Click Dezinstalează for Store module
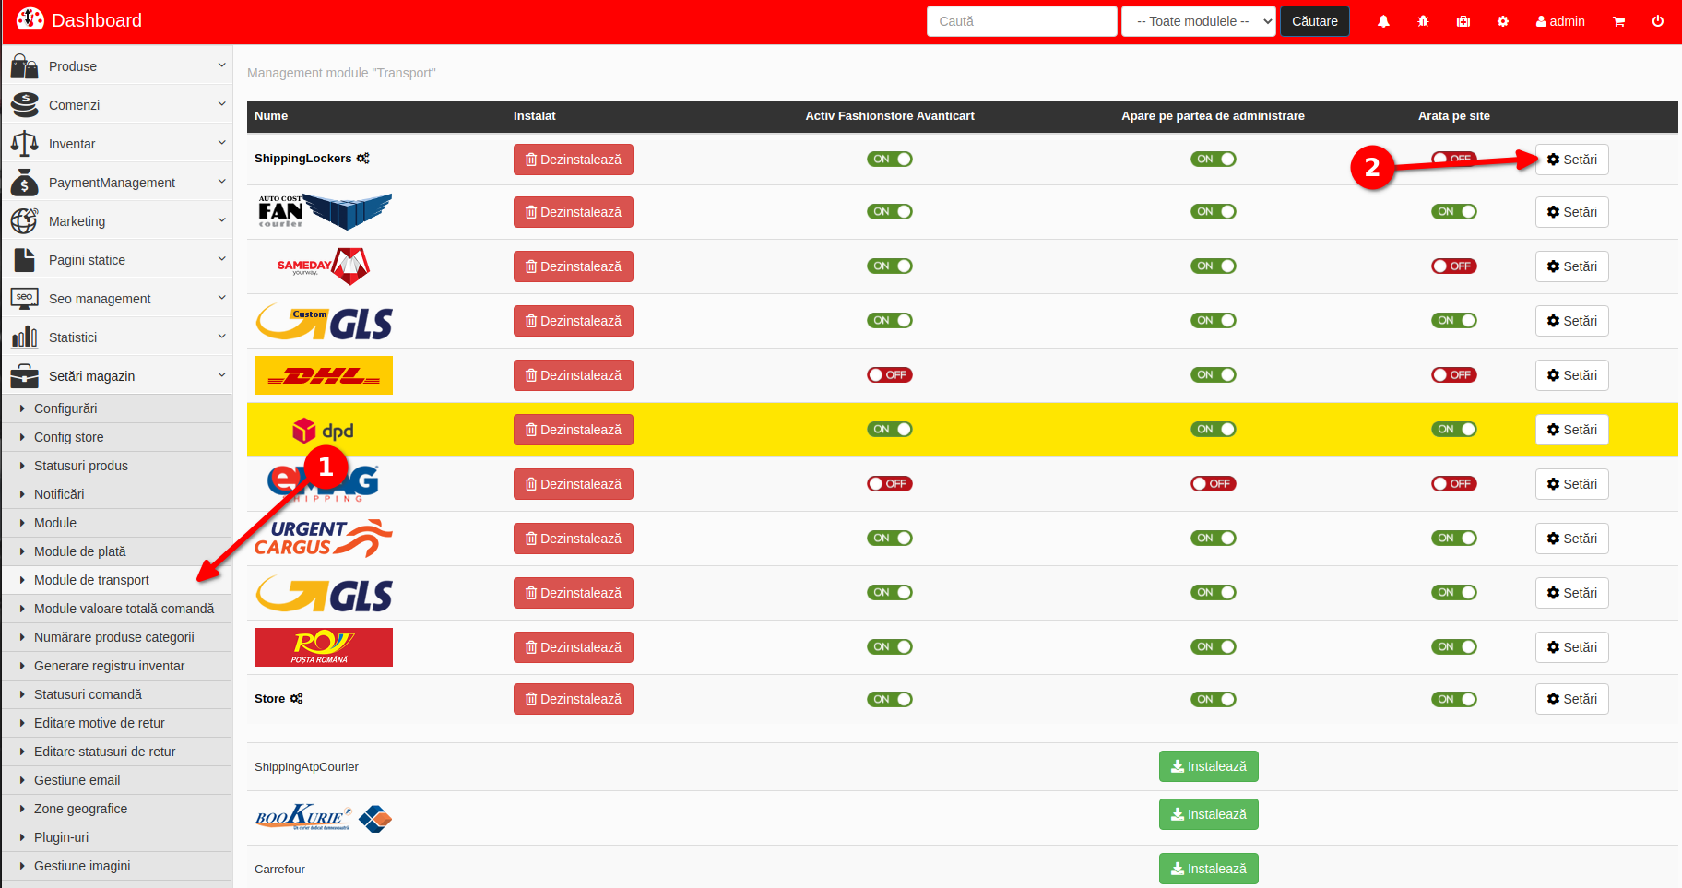The height and width of the screenshot is (888, 1682). point(574,699)
